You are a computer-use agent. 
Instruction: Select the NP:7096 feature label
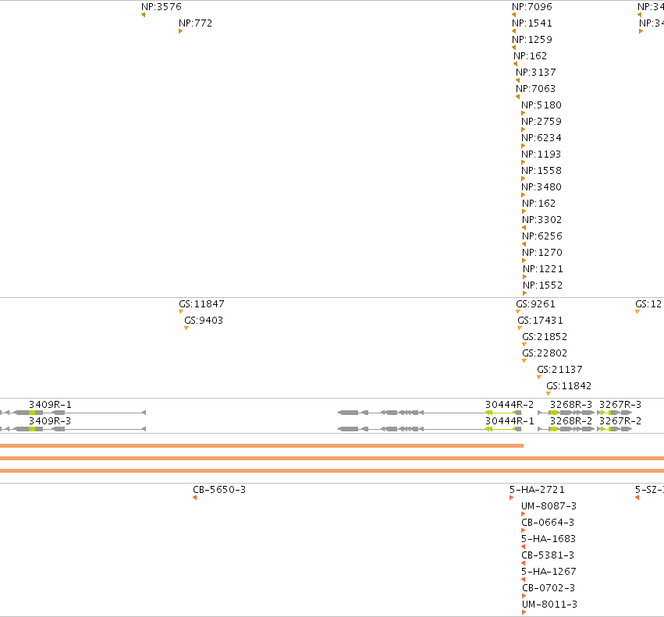click(532, 7)
